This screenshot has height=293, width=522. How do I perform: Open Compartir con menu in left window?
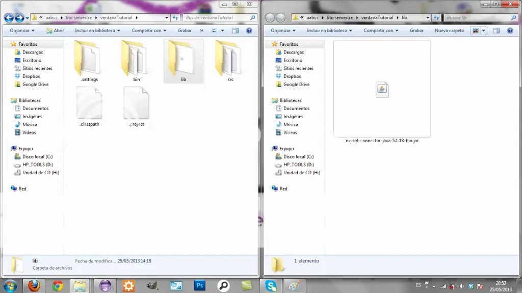[149, 31]
